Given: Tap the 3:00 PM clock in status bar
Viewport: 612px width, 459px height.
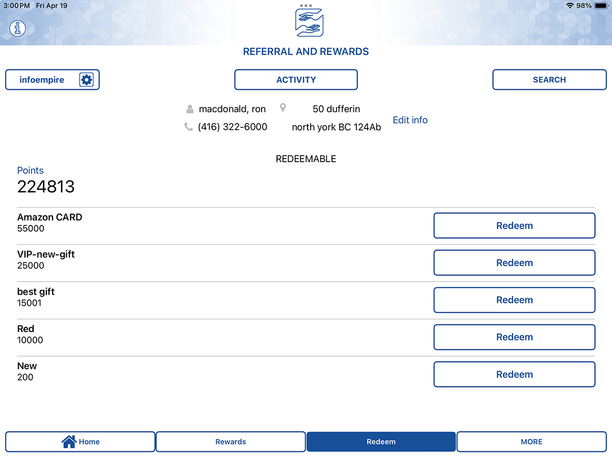Looking at the screenshot, I should tap(17, 6).
